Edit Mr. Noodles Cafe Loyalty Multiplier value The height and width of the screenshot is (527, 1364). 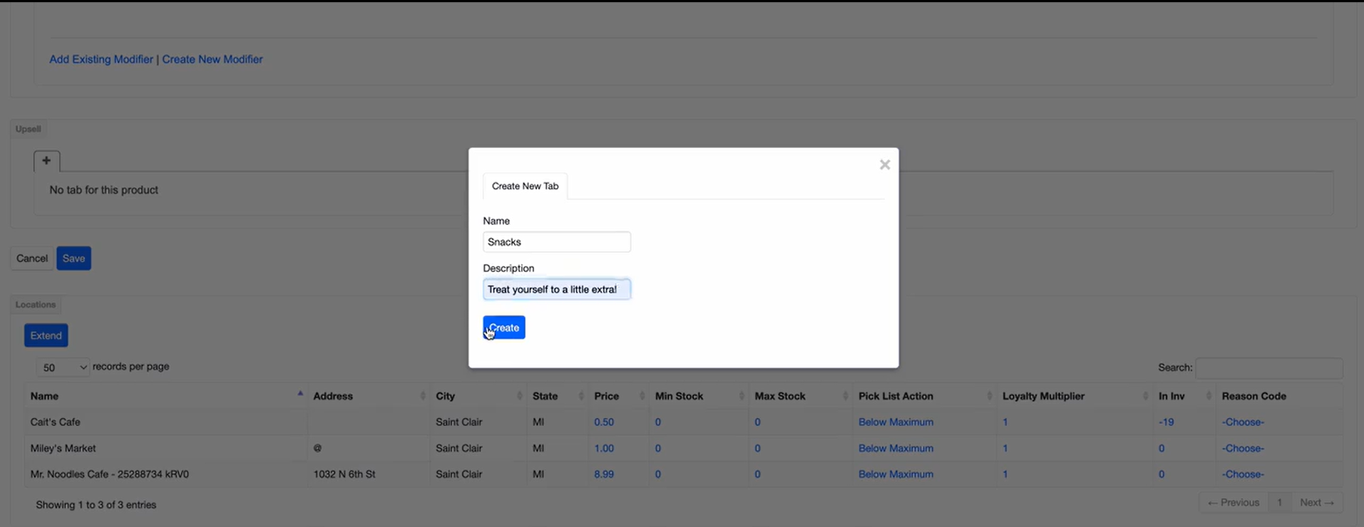coord(1005,474)
